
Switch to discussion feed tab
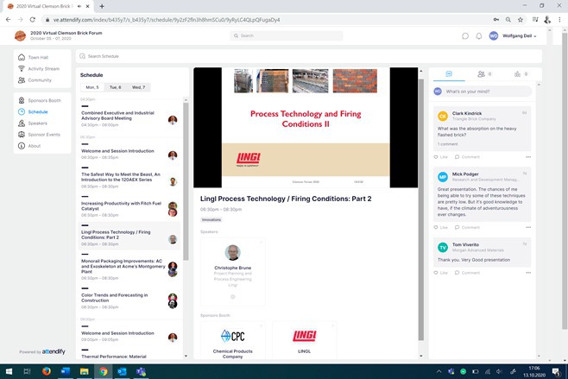point(449,74)
